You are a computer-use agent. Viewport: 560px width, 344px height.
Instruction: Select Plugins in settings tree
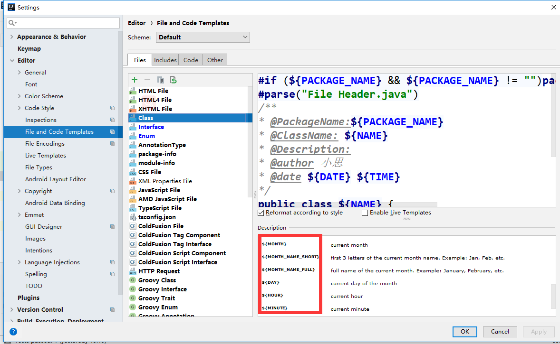(29, 298)
